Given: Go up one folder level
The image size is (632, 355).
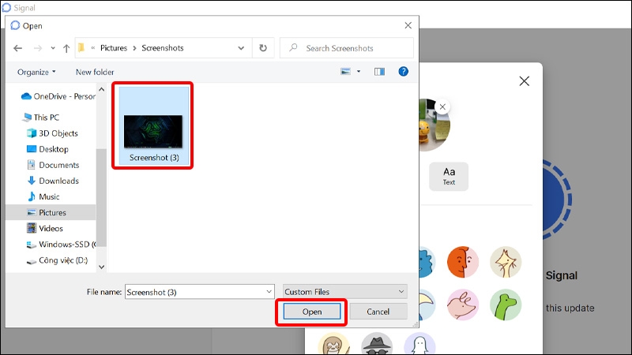Looking at the screenshot, I should point(66,48).
